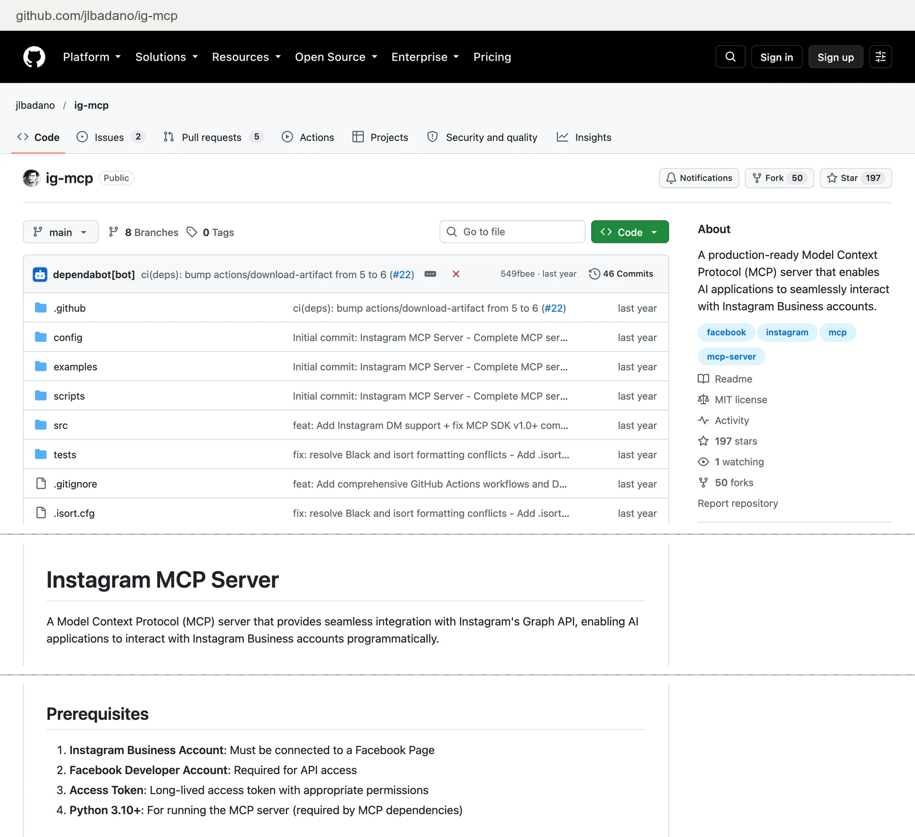915x837 pixels.
Task: Expand the green Code dropdown button
Action: coord(630,232)
